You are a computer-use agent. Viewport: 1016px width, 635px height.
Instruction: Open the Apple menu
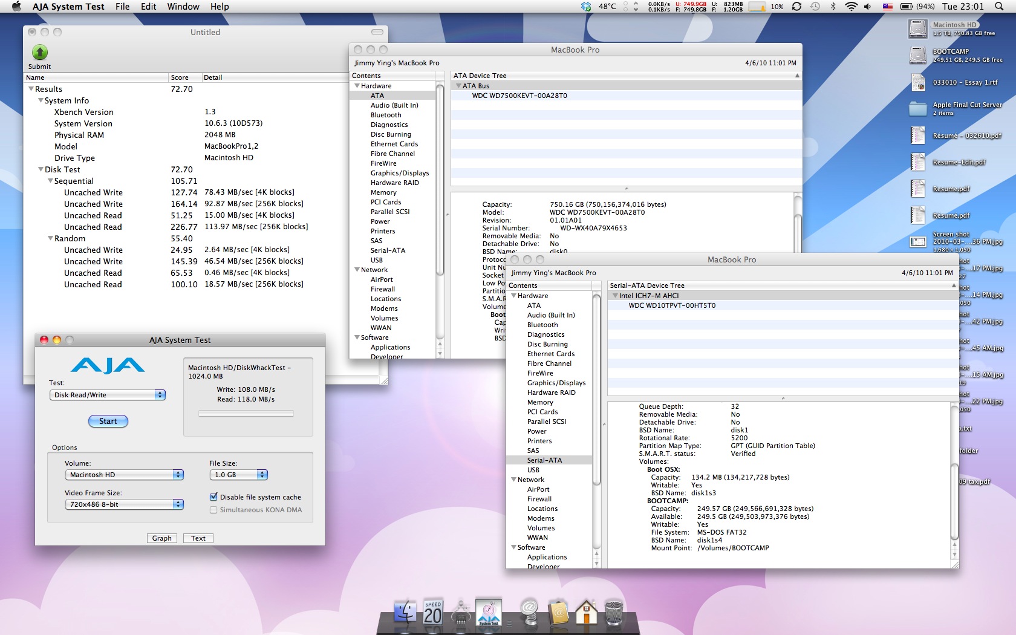coord(17,7)
